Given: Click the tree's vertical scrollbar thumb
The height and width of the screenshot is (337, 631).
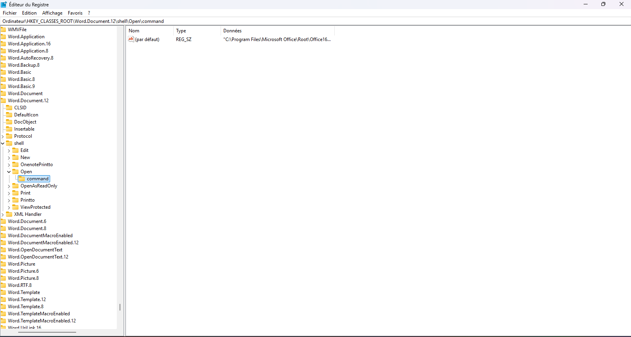Looking at the screenshot, I should pos(120,307).
